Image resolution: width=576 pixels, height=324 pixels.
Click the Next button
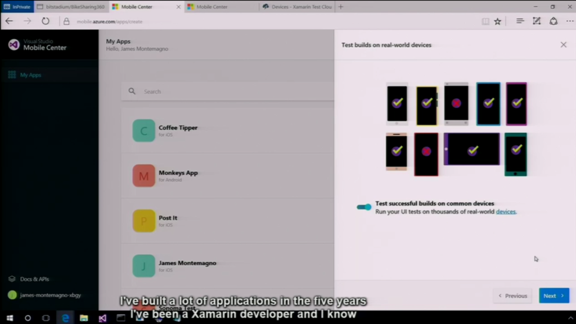pos(554,295)
